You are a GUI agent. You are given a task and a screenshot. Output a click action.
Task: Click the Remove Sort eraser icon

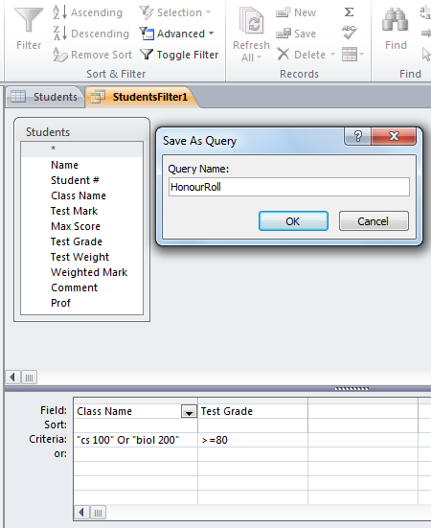[x=60, y=55]
